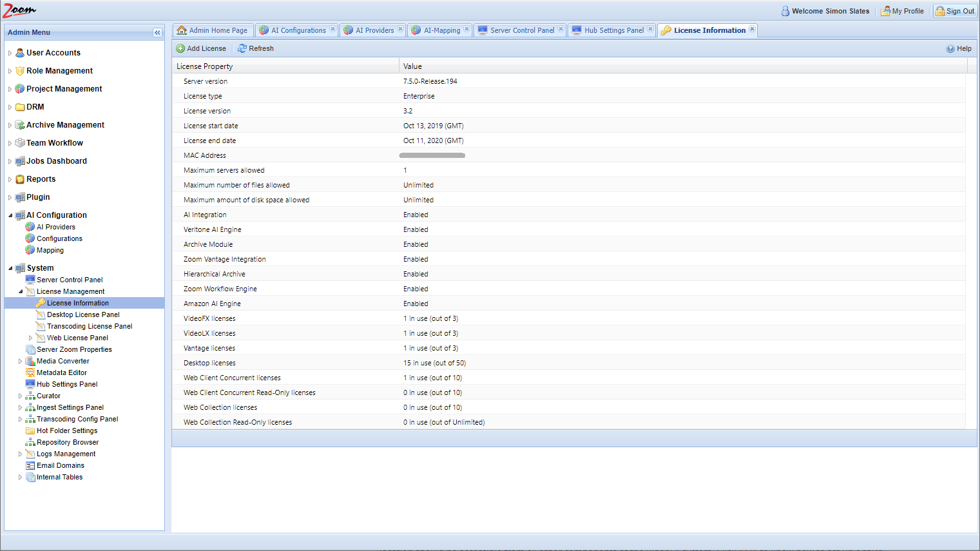Image resolution: width=980 pixels, height=551 pixels.
Task: Click the Refresh arrows icon
Action: coord(242,48)
